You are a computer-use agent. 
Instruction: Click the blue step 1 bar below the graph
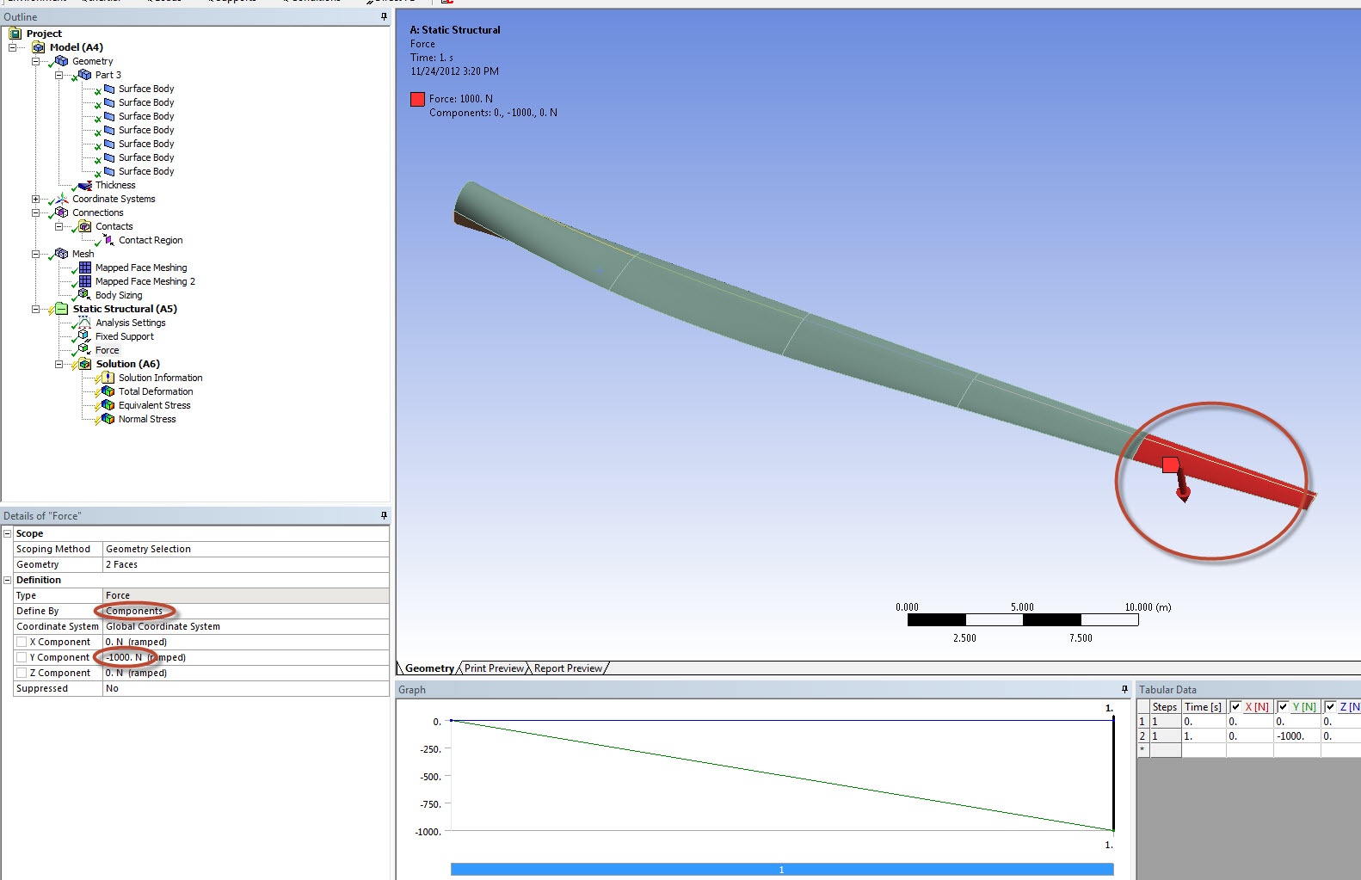point(782,870)
